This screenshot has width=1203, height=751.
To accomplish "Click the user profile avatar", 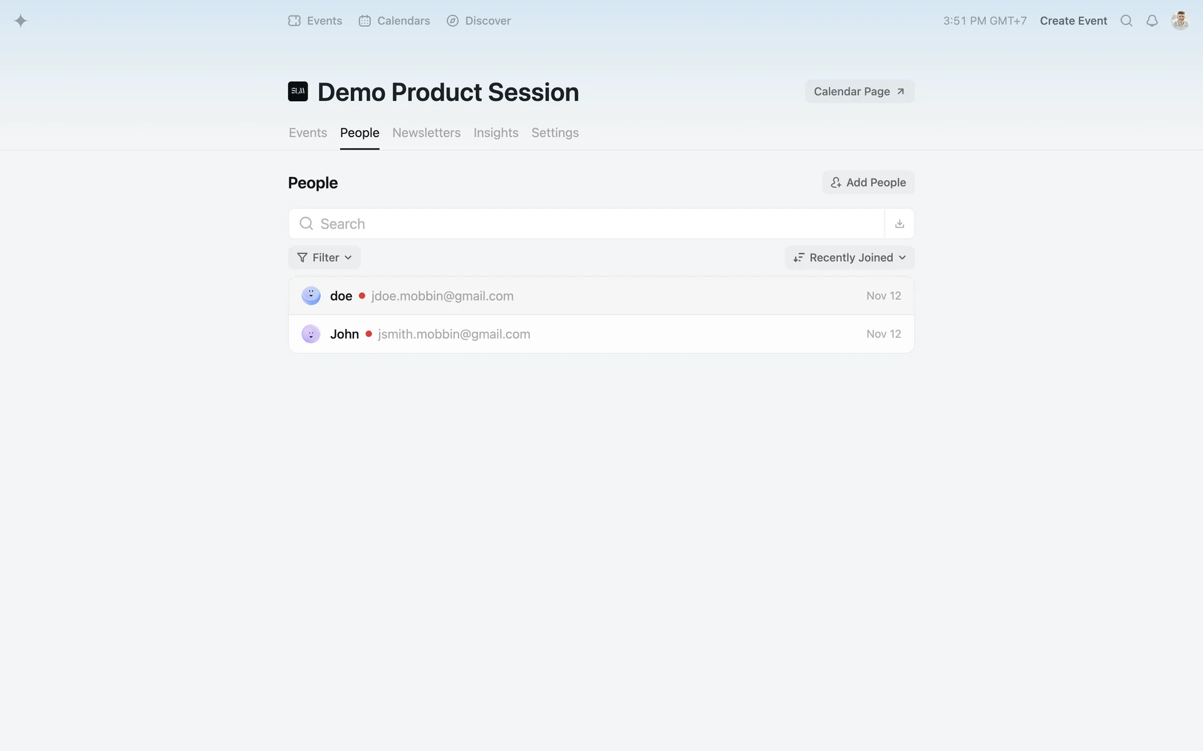I will click(x=1180, y=21).
